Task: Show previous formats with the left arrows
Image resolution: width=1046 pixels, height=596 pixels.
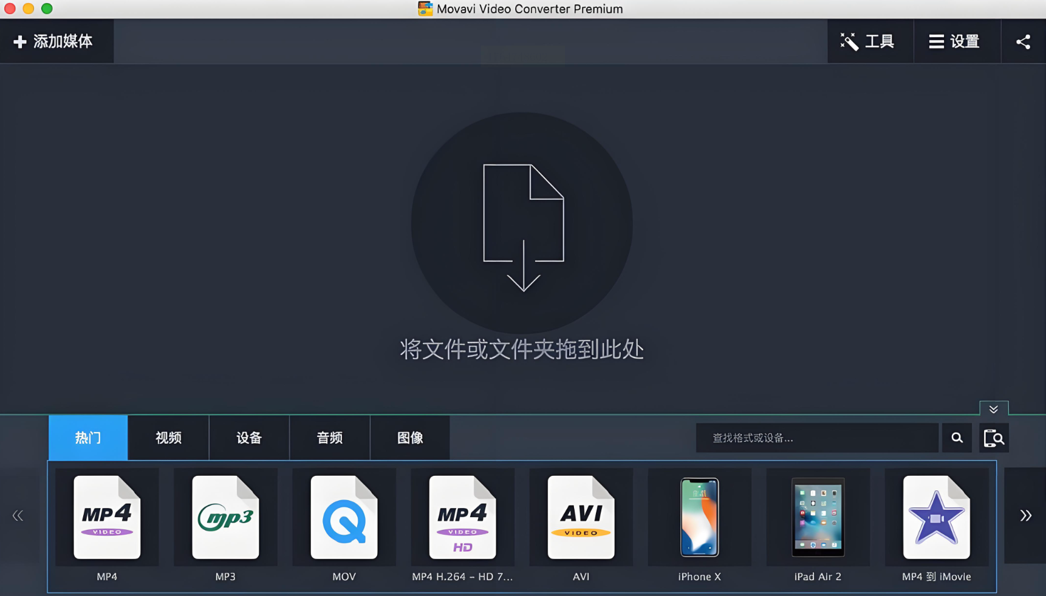Action: (18, 516)
